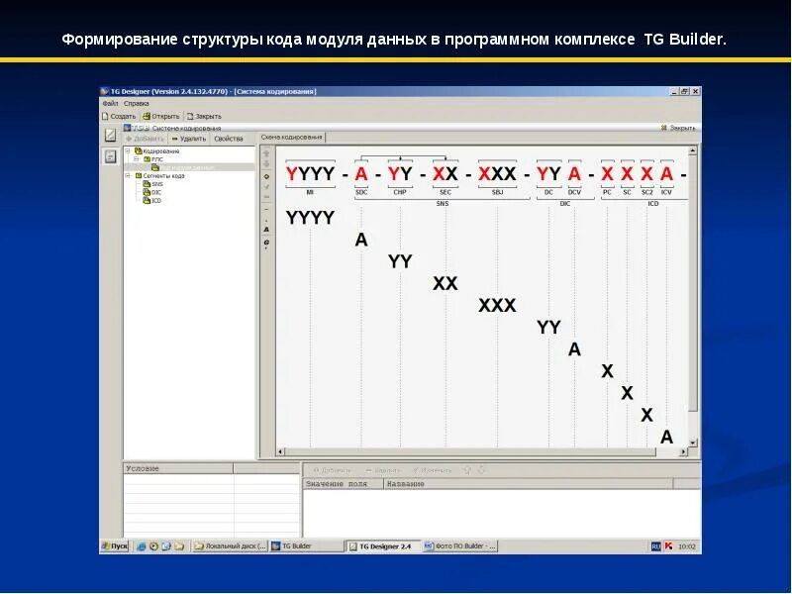Open the Справка menu
The height and width of the screenshot is (594, 792).
coord(137,104)
